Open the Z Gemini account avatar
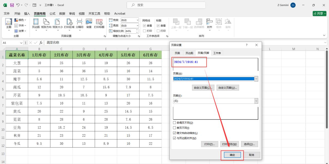 point(293,5)
